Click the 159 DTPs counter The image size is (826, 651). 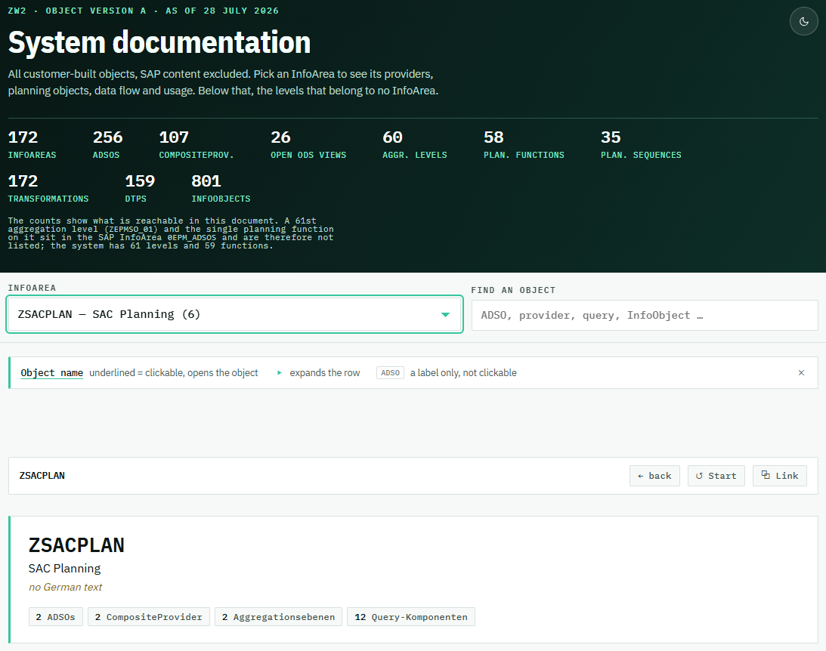(140, 188)
